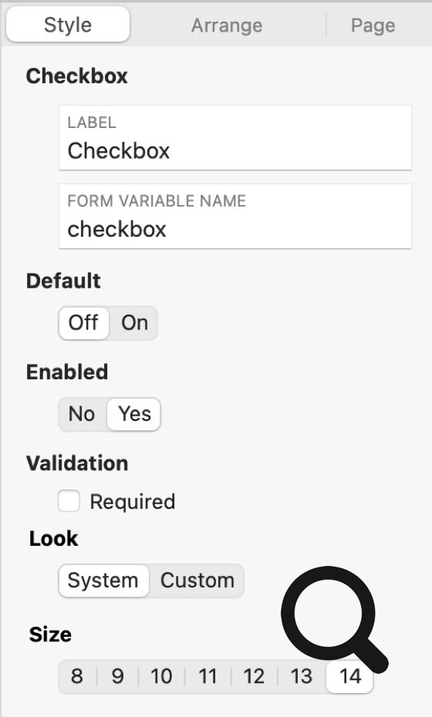Click the Form Variable Name field
This screenshot has height=717, width=432.
pyautogui.click(x=235, y=217)
